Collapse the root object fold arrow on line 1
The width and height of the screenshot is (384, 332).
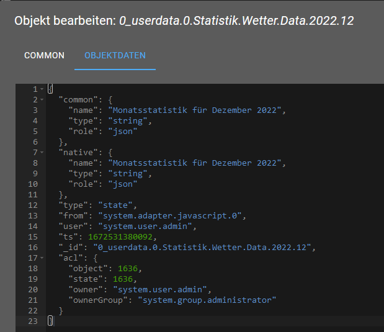coord(42,89)
